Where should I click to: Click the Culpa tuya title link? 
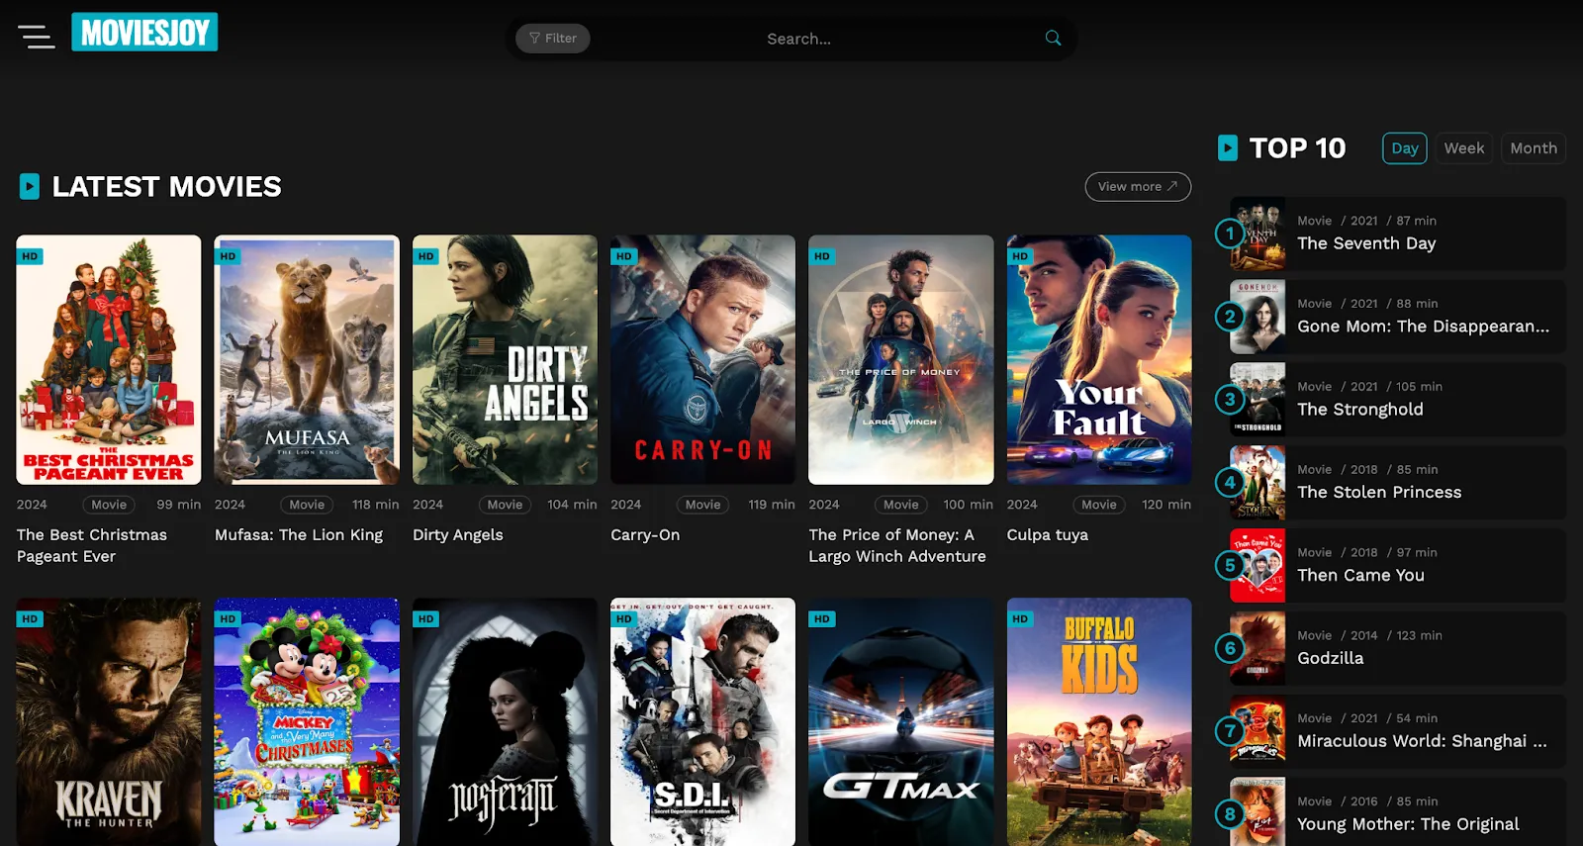1048,535
